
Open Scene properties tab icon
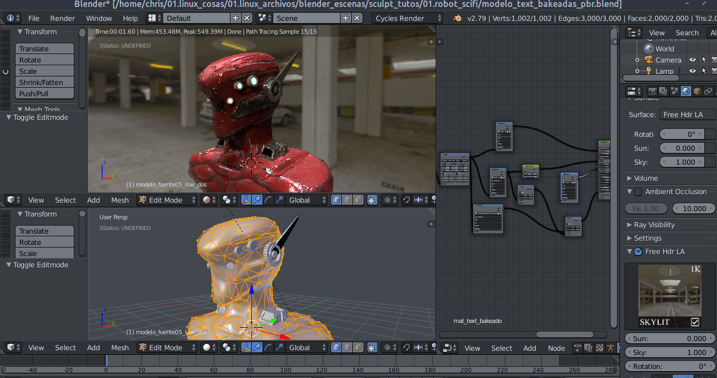point(675,91)
